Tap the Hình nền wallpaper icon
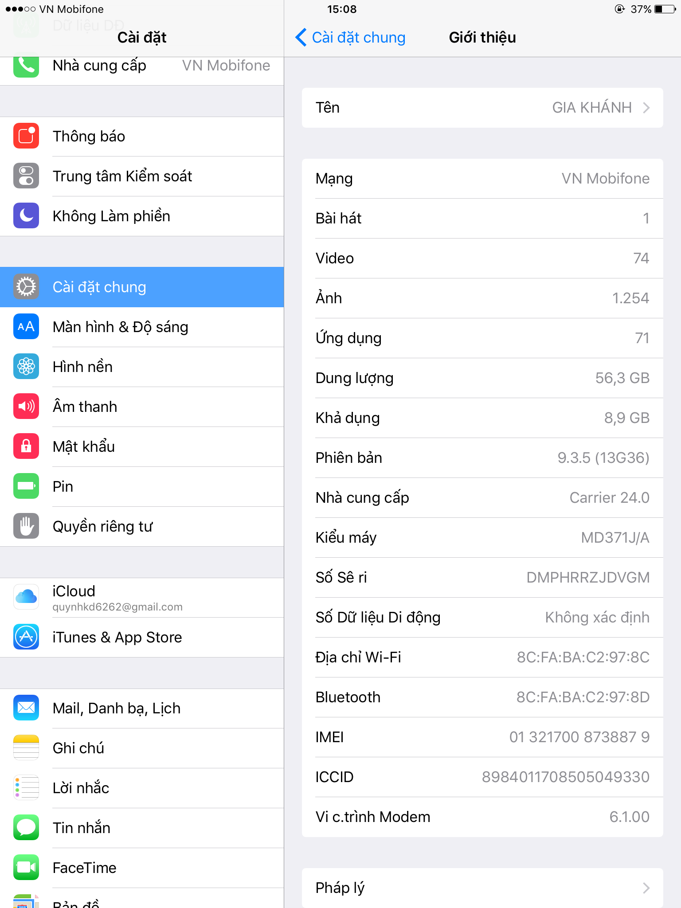Viewport: 681px width, 908px height. [26, 367]
